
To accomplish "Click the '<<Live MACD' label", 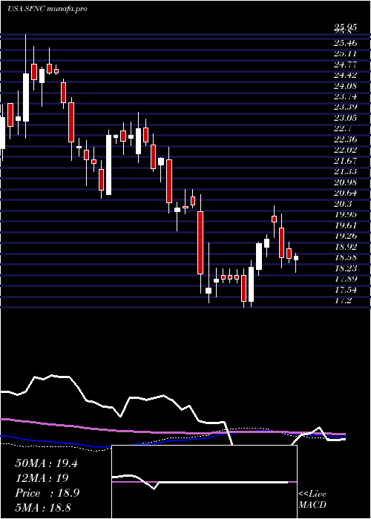I will pyautogui.click(x=312, y=500).
